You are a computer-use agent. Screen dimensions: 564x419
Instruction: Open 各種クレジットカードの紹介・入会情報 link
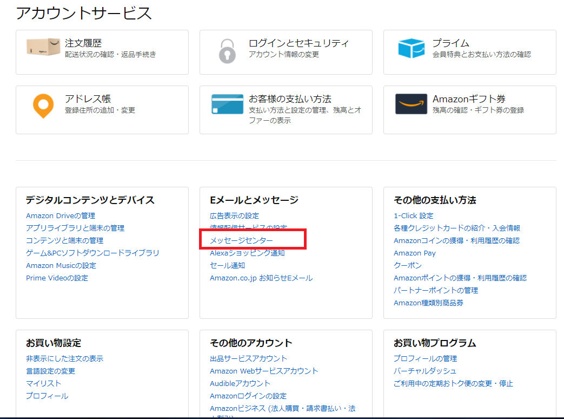click(x=457, y=228)
